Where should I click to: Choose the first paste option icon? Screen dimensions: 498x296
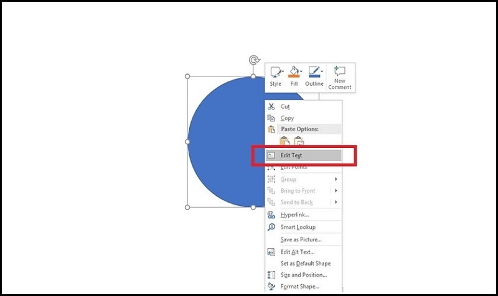(x=284, y=141)
